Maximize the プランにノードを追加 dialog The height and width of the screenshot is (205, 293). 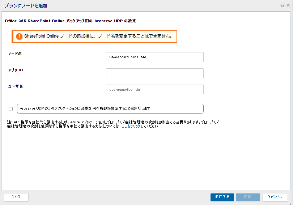(x=283, y=5)
